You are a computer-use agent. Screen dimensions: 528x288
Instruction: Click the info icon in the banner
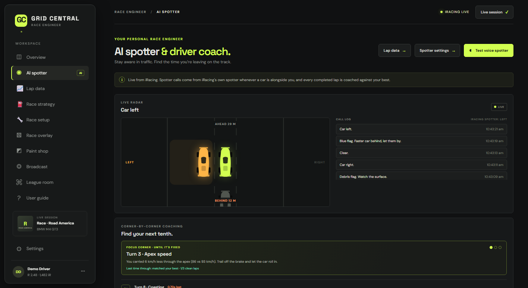pos(122,80)
